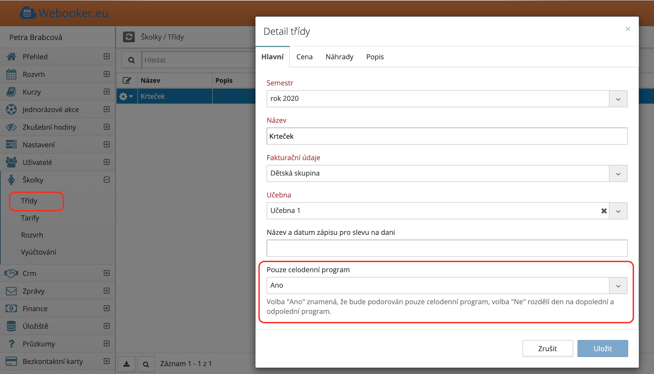The width and height of the screenshot is (654, 374).
Task: Click the download export icon at bottom
Action: (x=127, y=364)
